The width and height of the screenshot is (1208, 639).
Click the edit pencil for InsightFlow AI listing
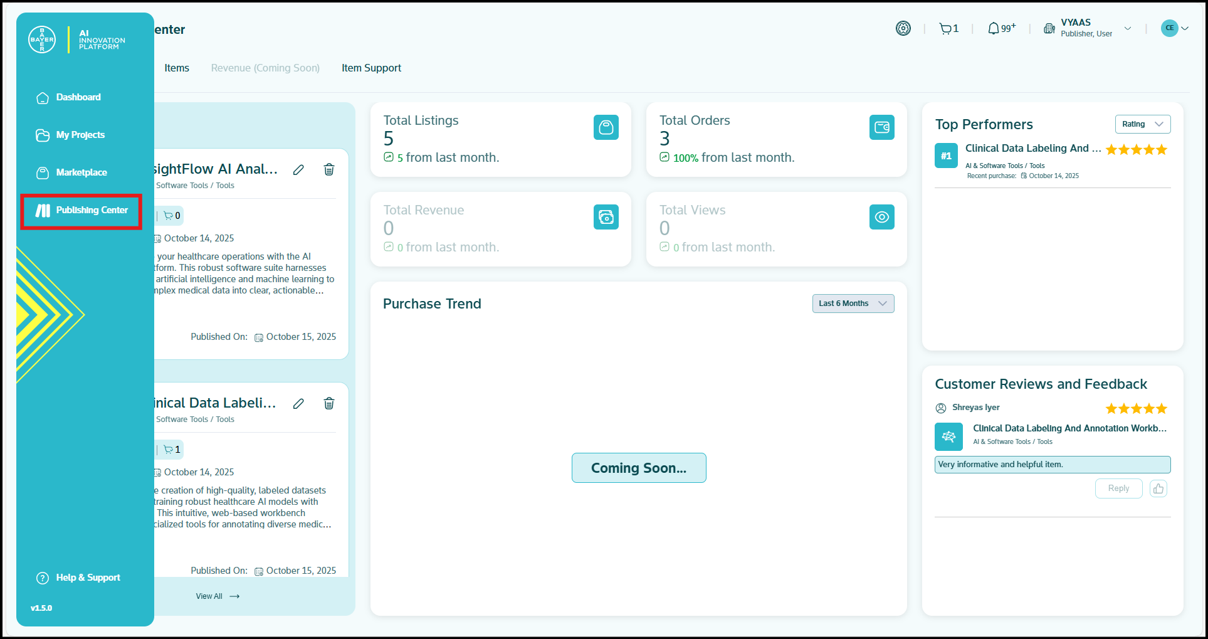click(298, 170)
